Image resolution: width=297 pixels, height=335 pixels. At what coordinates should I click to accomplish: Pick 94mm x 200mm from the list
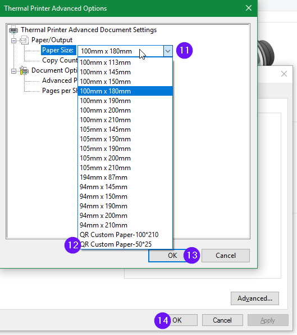(125, 216)
